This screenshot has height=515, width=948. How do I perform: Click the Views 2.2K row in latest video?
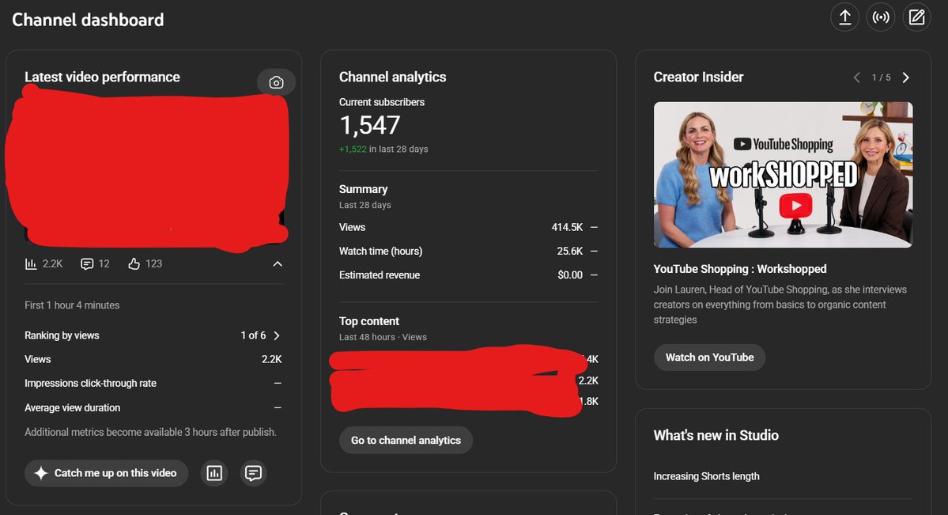(x=153, y=359)
